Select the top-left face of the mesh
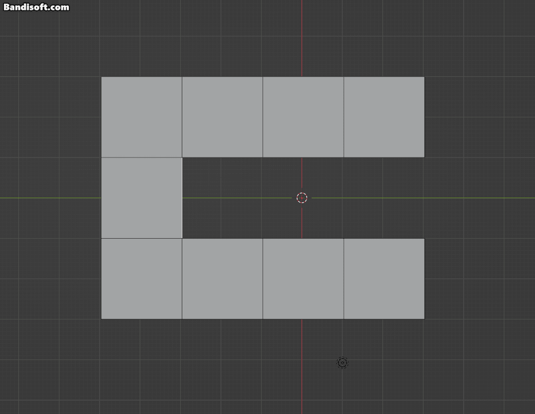This screenshot has height=414, width=535. click(142, 117)
